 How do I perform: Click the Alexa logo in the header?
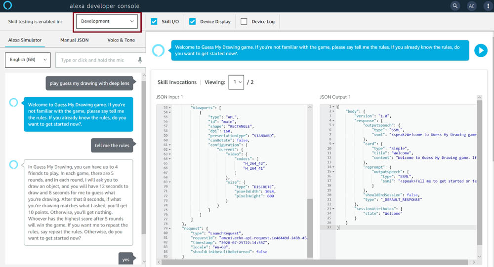coord(7,5)
